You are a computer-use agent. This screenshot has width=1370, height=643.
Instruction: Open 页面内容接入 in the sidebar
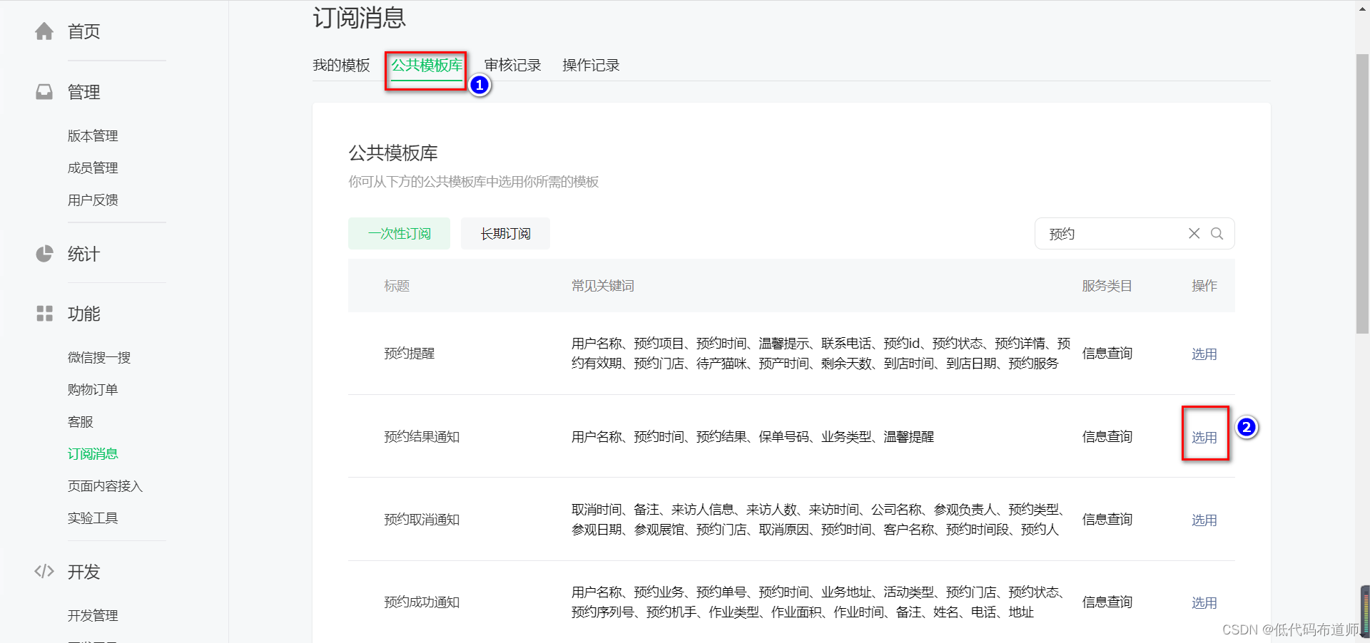105,485
